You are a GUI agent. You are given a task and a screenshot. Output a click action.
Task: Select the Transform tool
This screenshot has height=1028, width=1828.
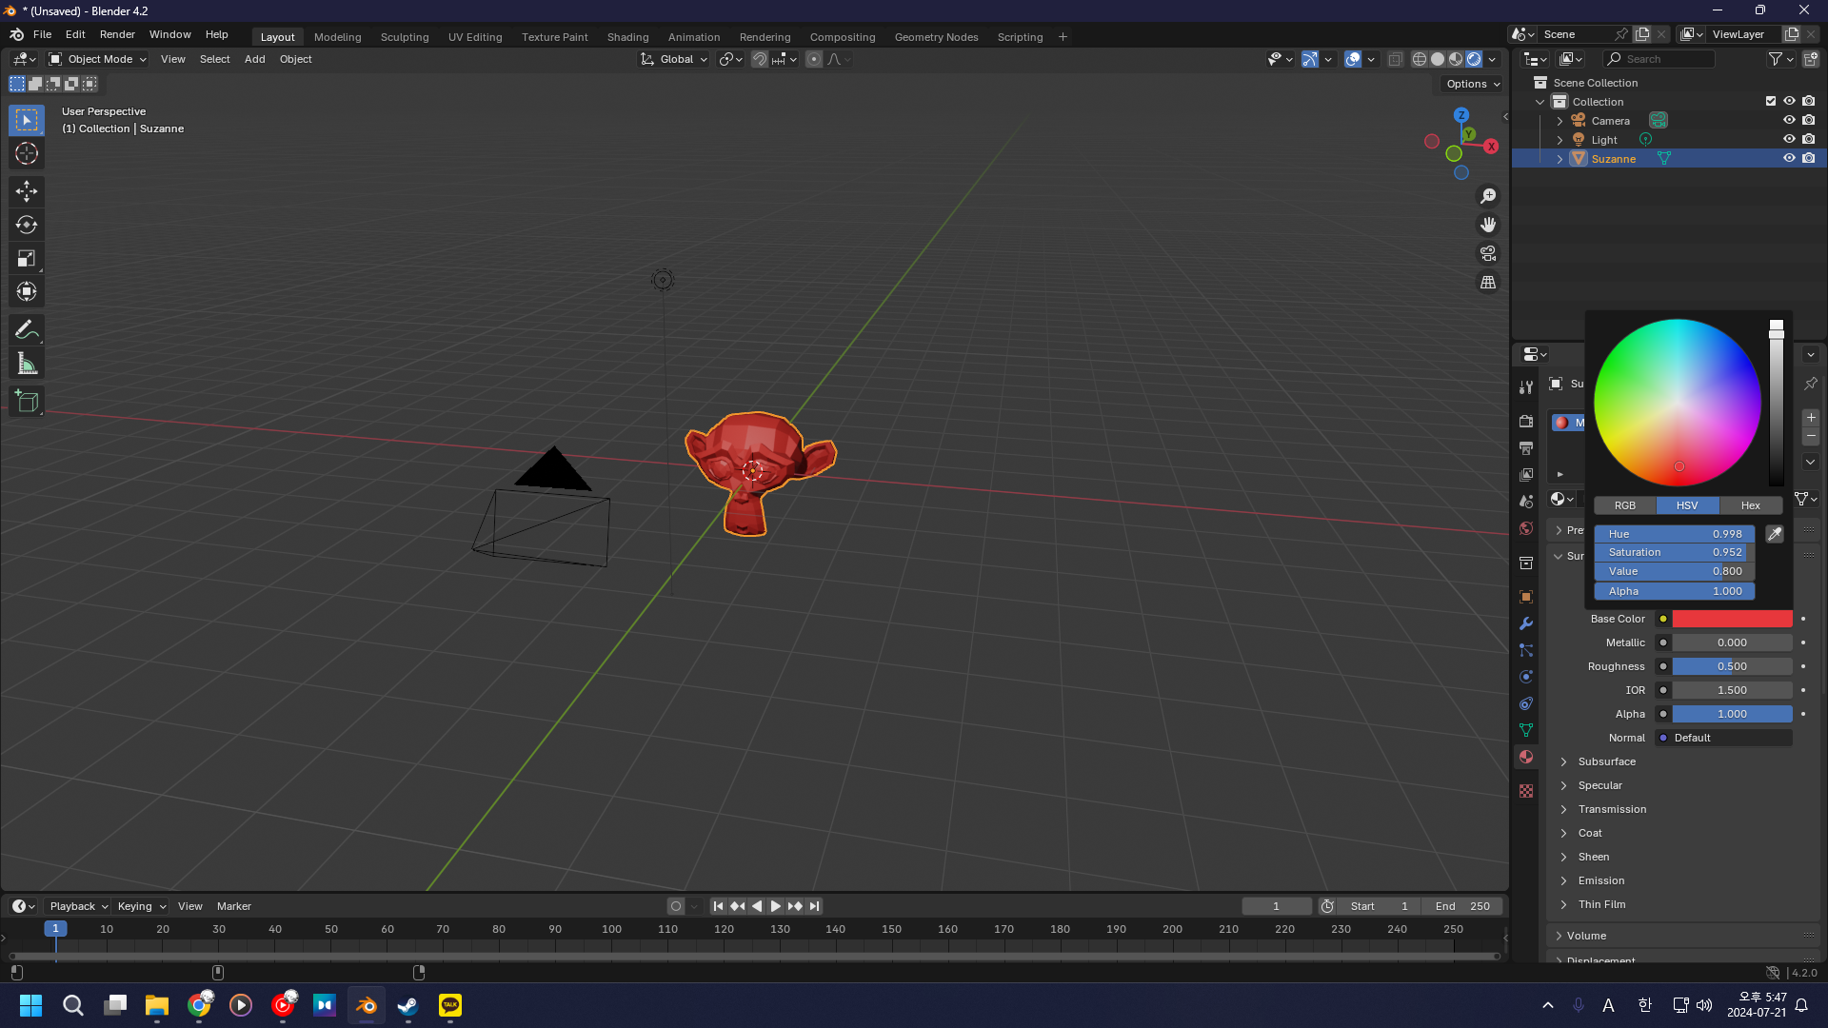27,291
